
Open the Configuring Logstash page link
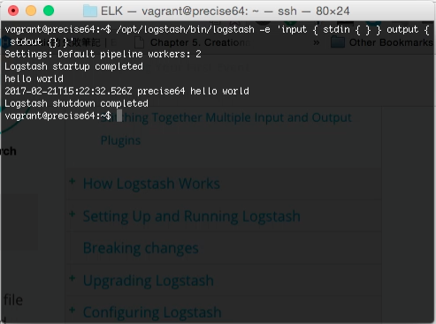152,313
